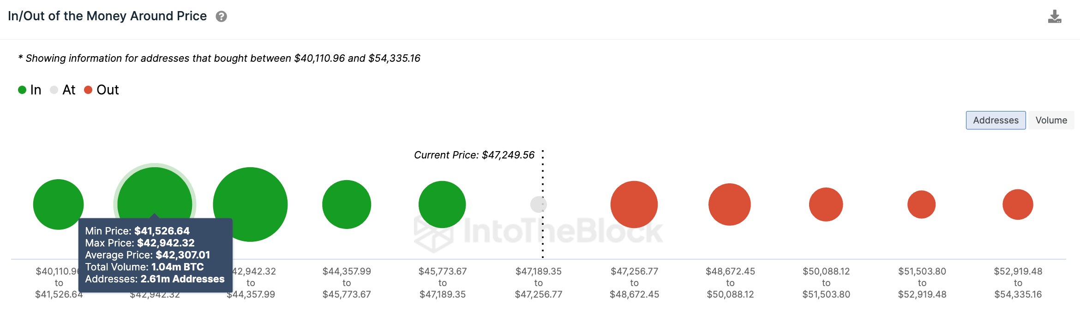Click the $51,503.80 to $52,919.48 red bubble
Image resolution: width=1080 pixels, height=322 pixels.
(921, 204)
